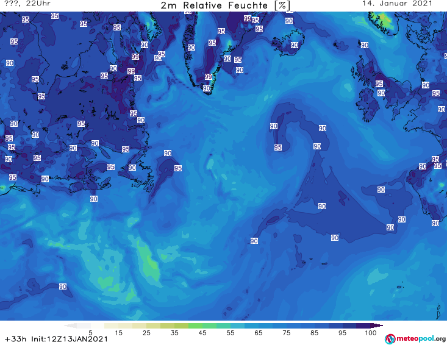Click the lowest 90 contour label in bottom-left ocean
Screen dimensions: 447x345
pos(63,286)
